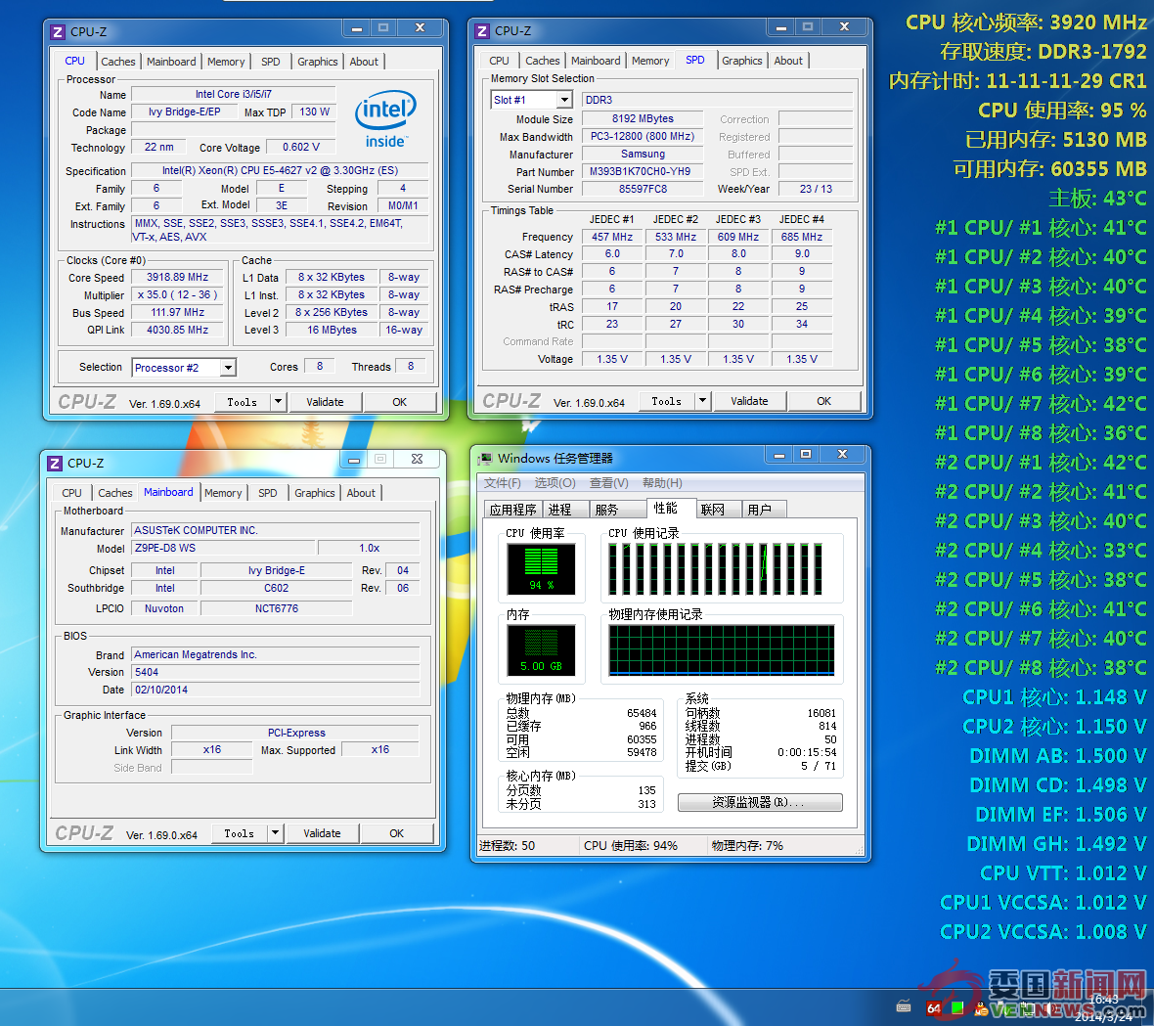Click Validate in the Mainboard-tab CPU-Z window
1154x1026 pixels.
click(x=322, y=833)
